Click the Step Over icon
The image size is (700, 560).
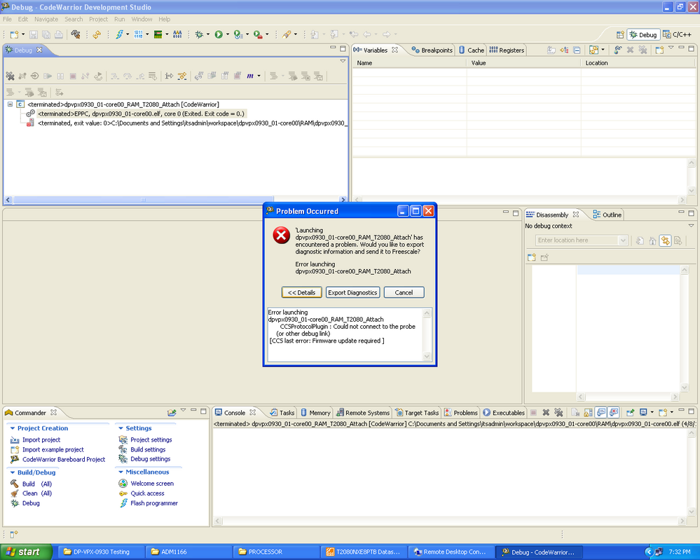tap(128, 75)
